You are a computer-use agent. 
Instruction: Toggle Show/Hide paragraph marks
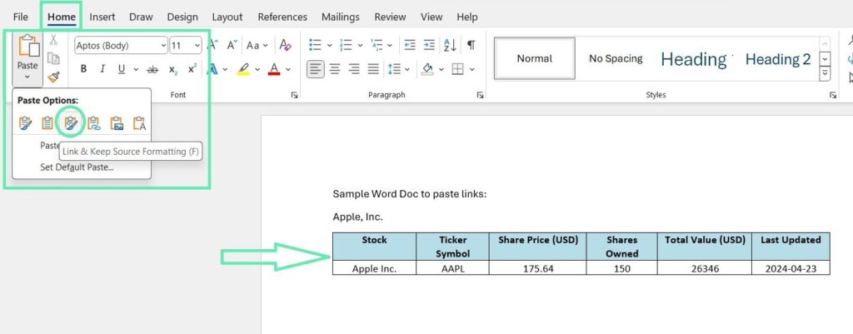[471, 45]
